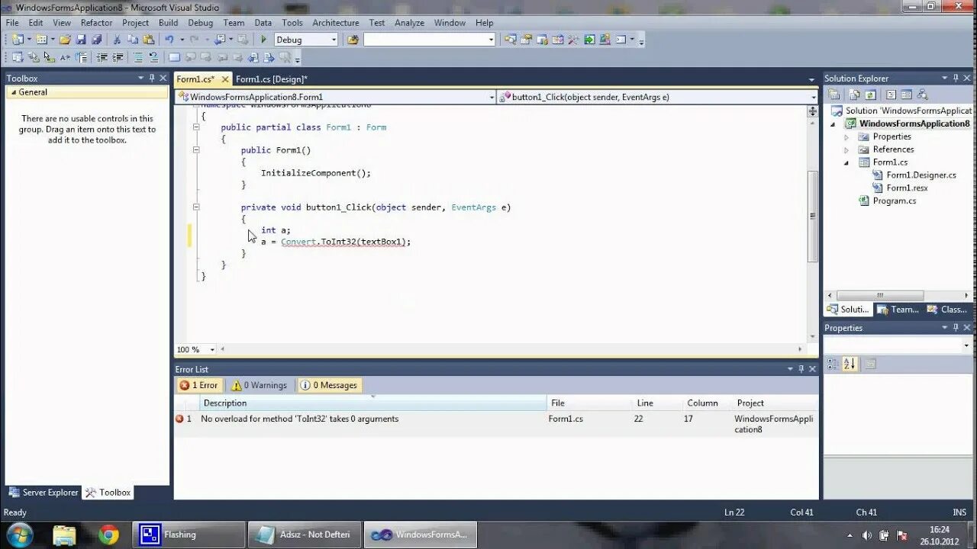Click the green Start Page toolbar icon
This screenshot has width=977, height=549.
tap(589, 40)
